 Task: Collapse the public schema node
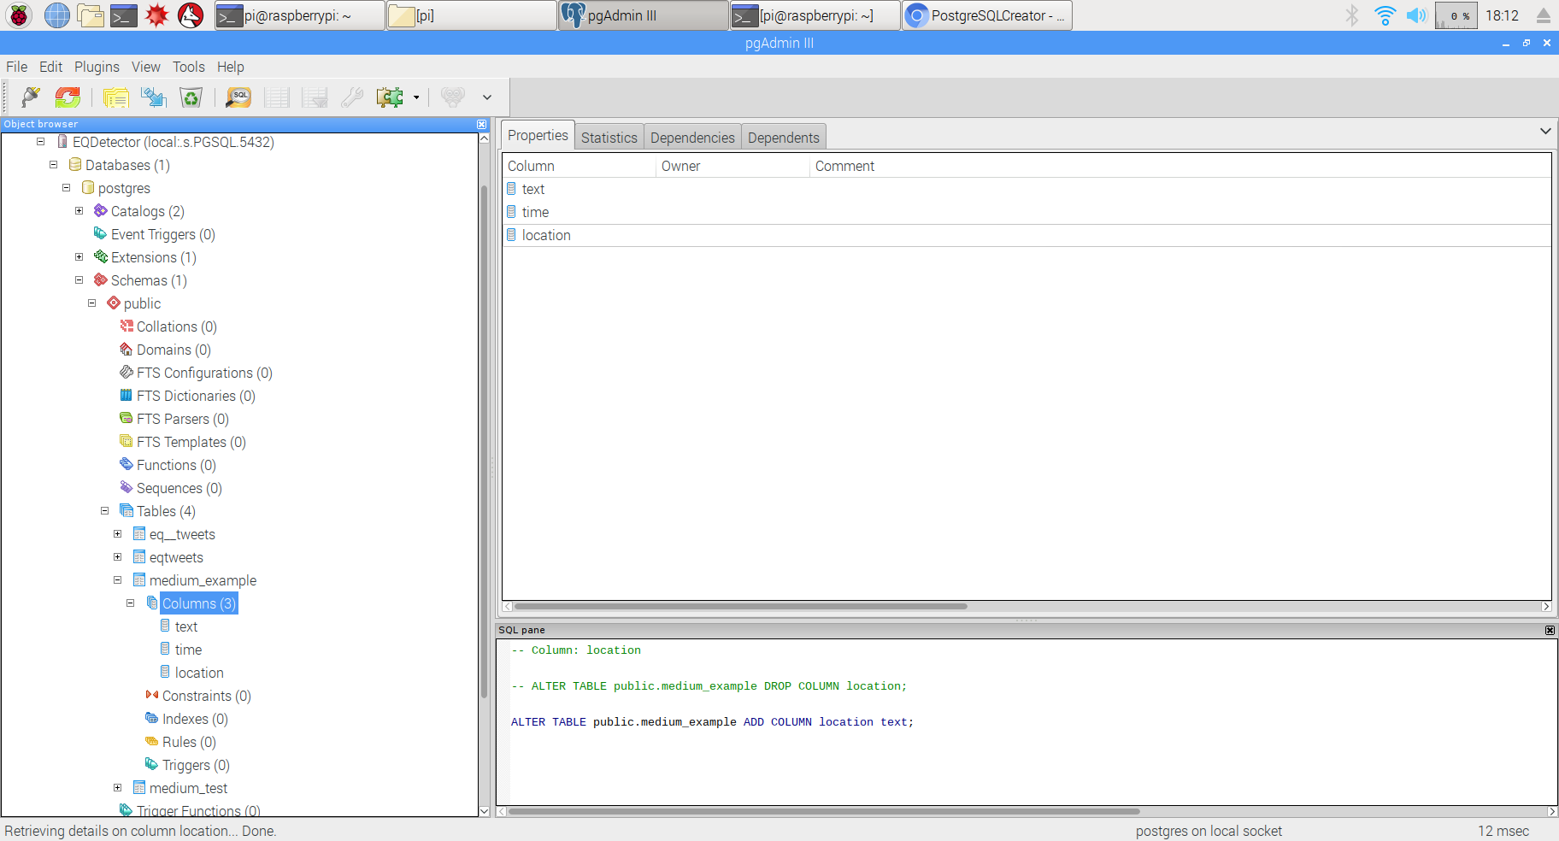coord(91,303)
